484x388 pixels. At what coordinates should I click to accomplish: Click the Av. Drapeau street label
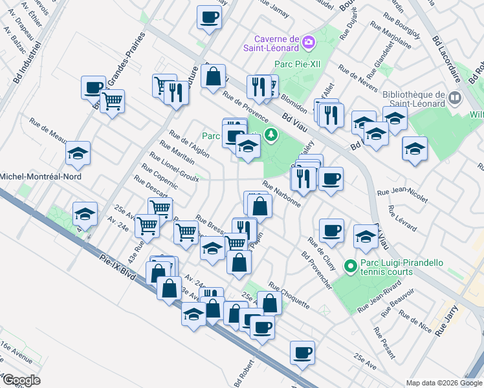[x=21, y=25]
